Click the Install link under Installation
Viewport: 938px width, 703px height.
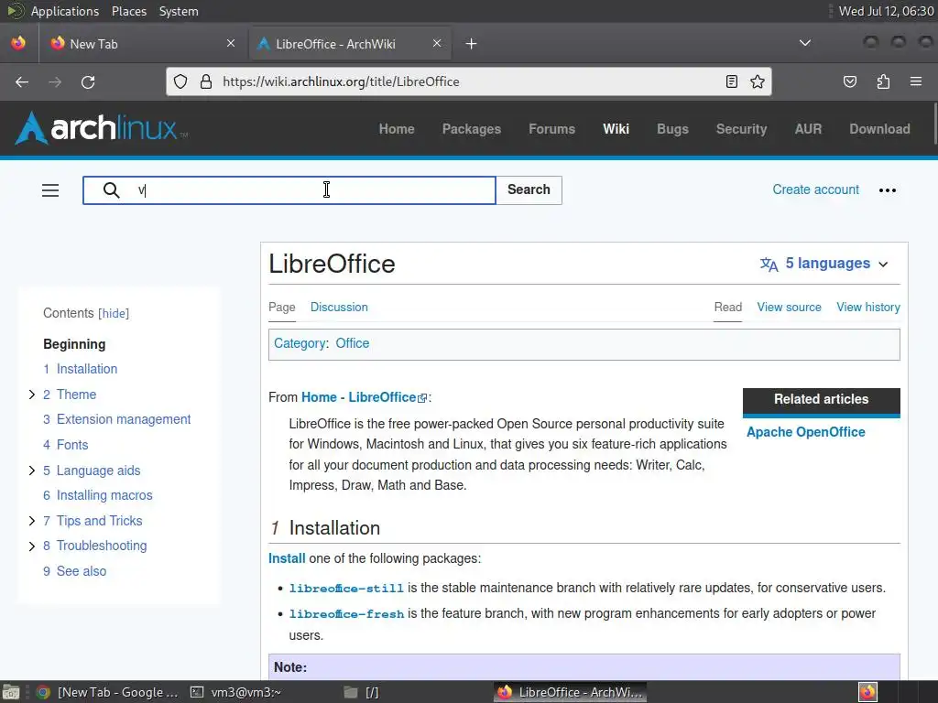pyautogui.click(x=287, y=558)
